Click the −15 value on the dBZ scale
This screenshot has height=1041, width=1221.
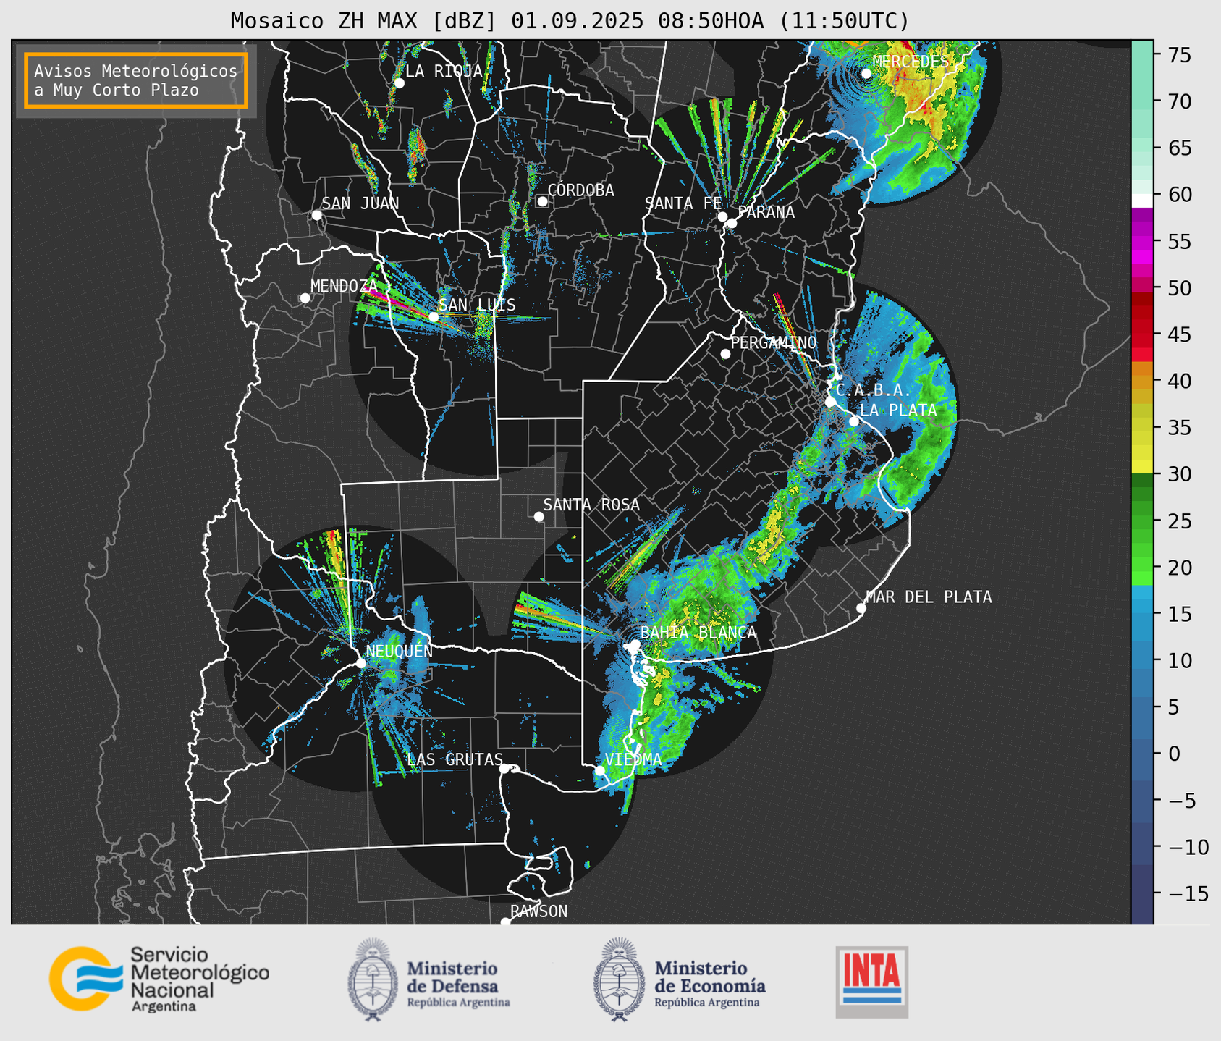[x=1188, y=893]
